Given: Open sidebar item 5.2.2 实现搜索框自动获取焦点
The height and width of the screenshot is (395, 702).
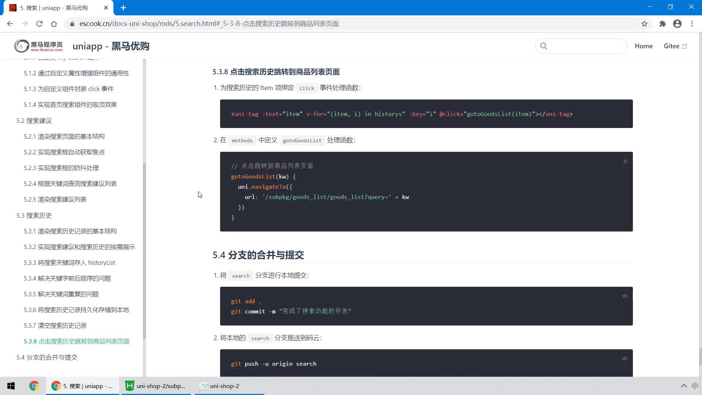Looking at the screenshot, I should (x=64, y=152).
